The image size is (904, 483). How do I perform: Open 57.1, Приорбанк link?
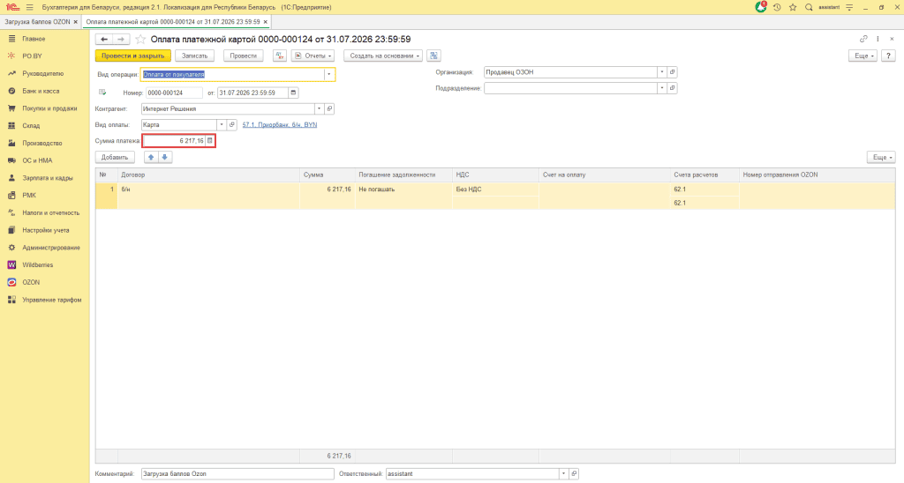(x=280, y=125)
